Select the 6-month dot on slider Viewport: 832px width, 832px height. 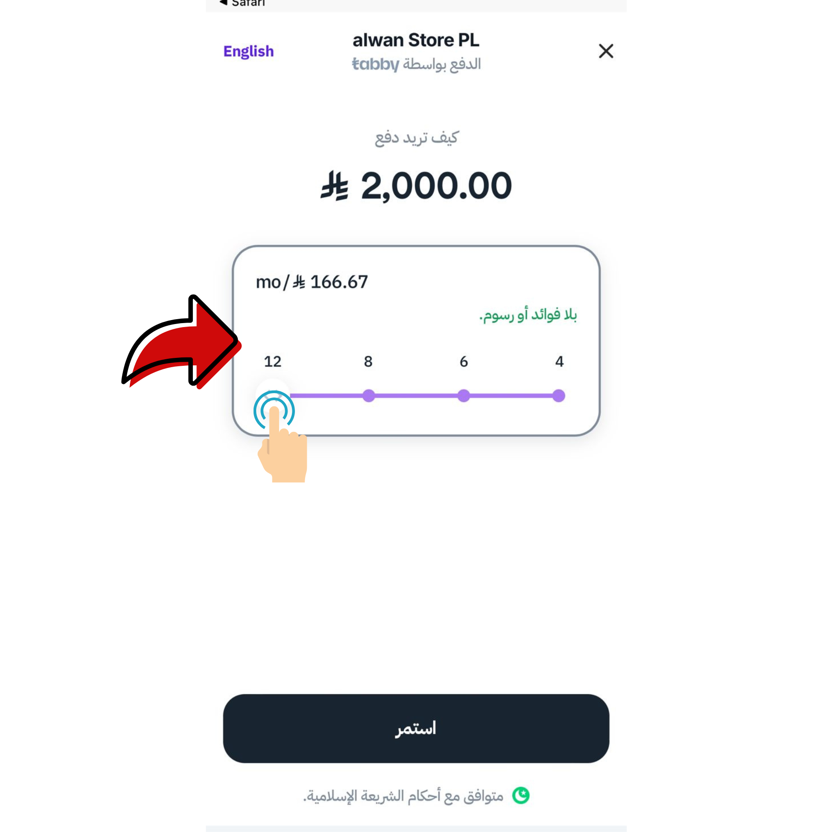click(464, 396)
